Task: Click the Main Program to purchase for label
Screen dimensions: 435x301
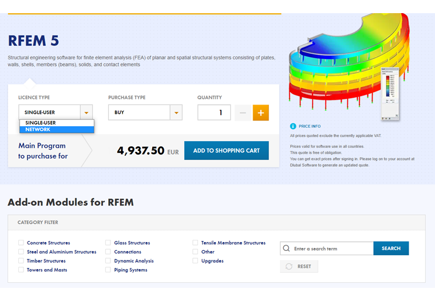Action: tap(43, 151)
